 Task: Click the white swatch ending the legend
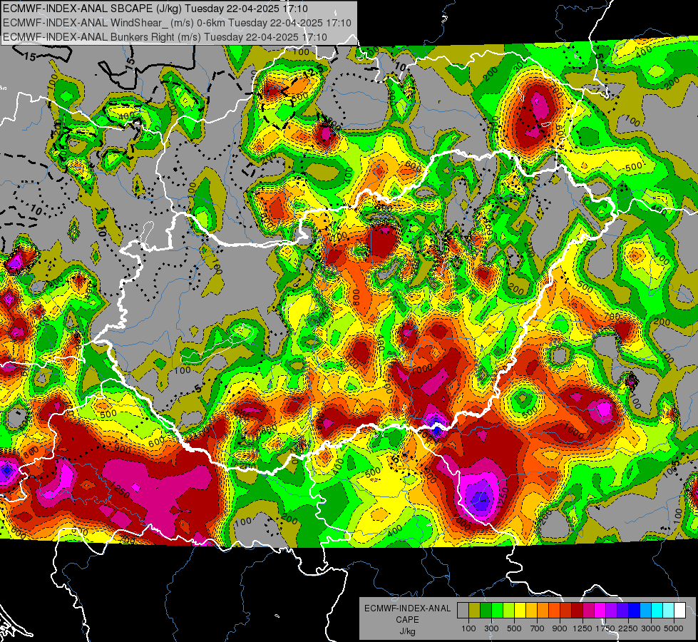click(x=680, y=611)
